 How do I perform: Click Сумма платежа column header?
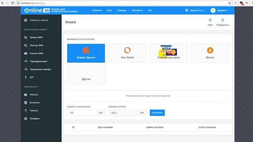point(155,127)
